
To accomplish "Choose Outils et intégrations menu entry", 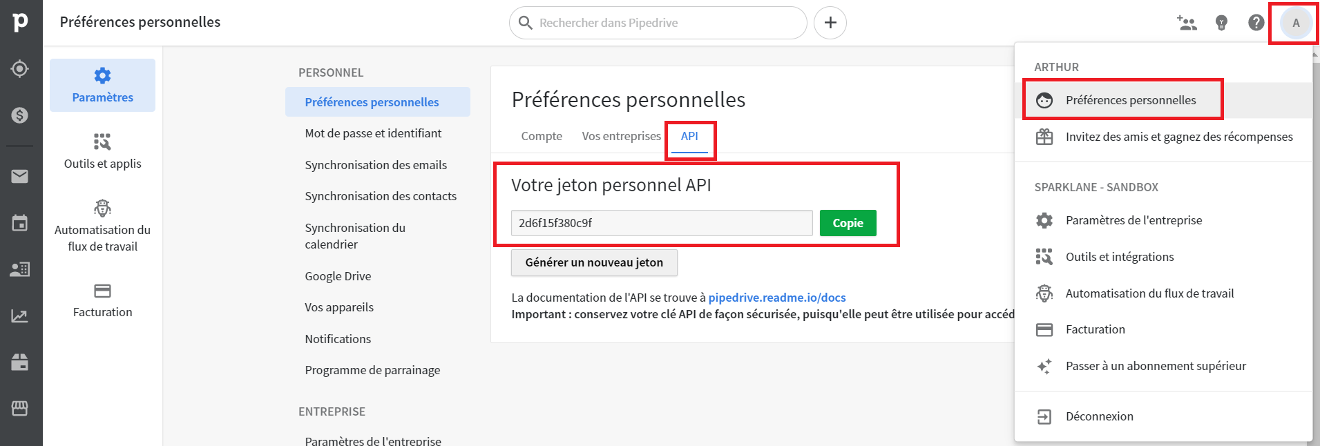I will click(1163, 257).
